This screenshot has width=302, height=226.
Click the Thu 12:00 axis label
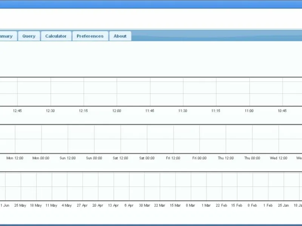coord(226,158)
